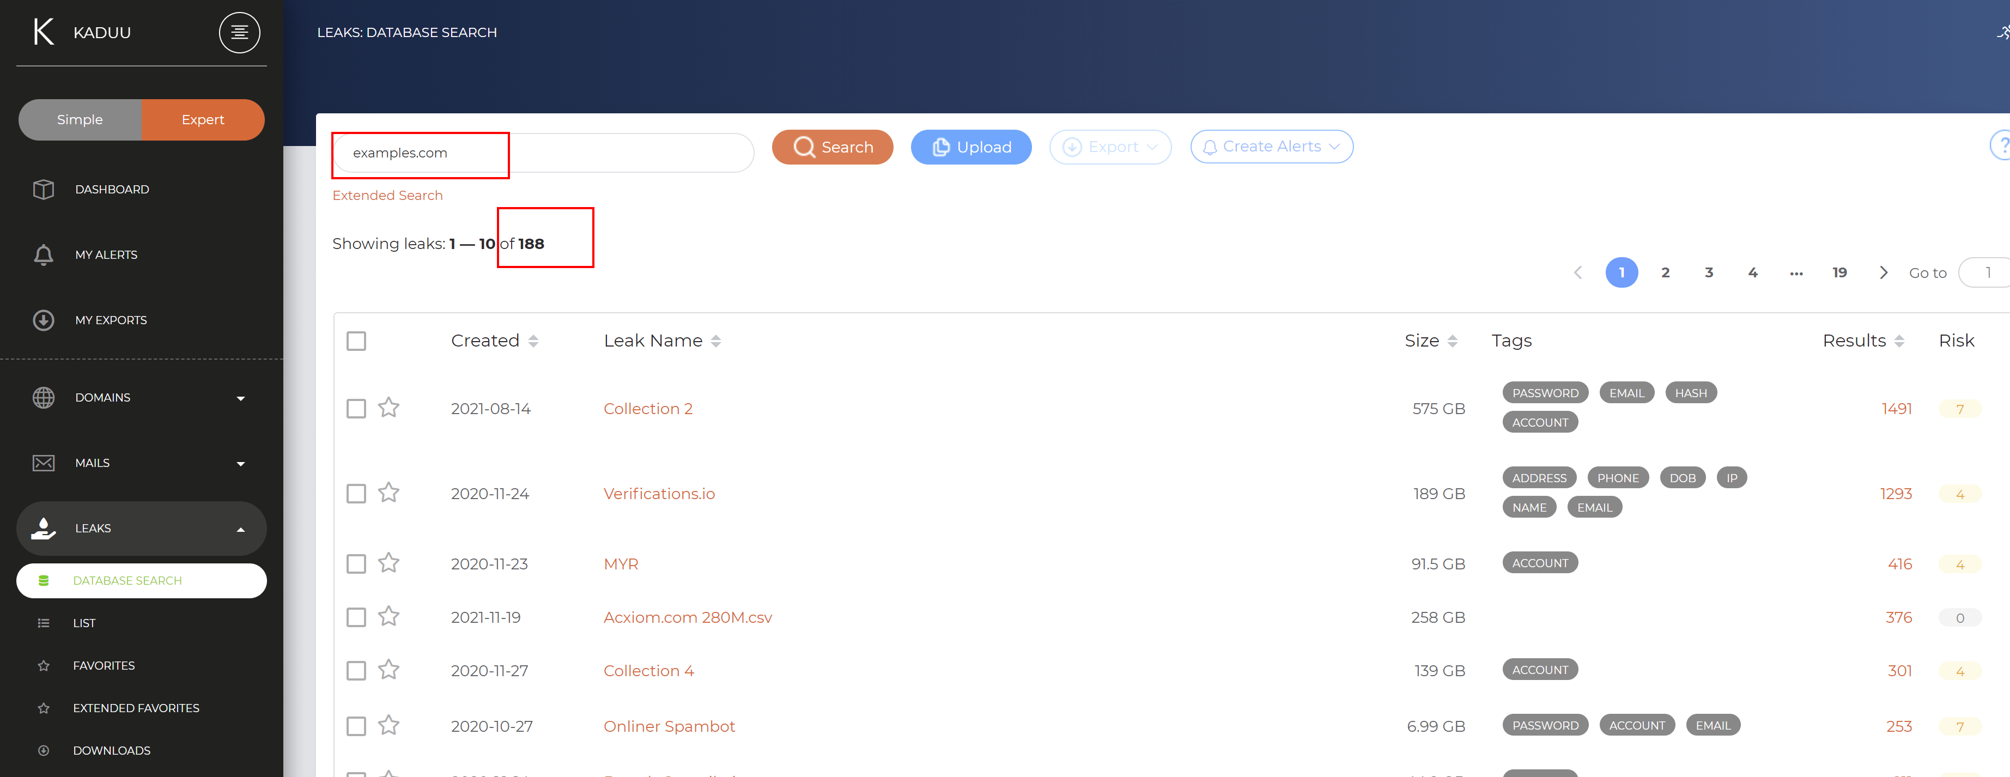Switch to Expert mode
Viewport: 2010px width, 777px height.
pos(203,119)
